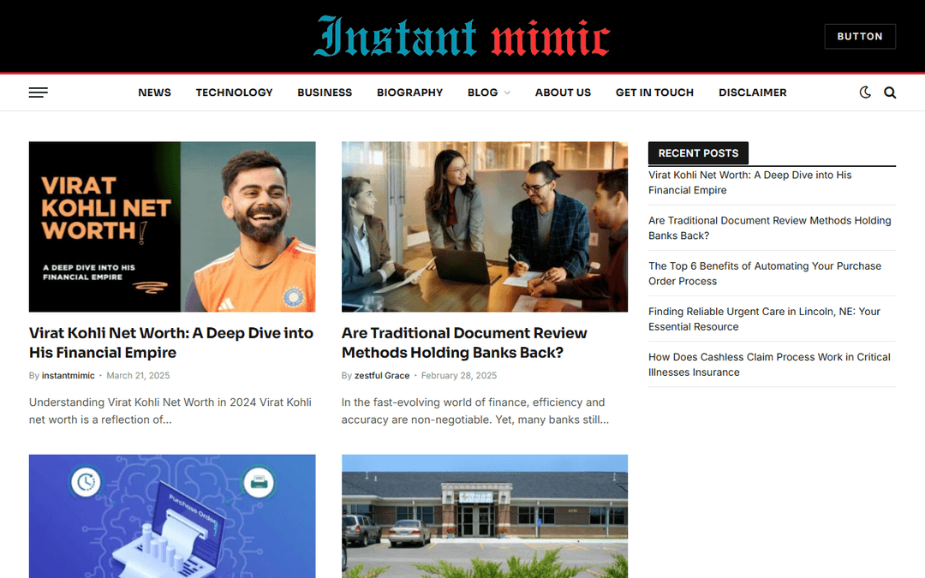Click the February 28, 2025 date
Screen dimensions: 925x578
459,376
